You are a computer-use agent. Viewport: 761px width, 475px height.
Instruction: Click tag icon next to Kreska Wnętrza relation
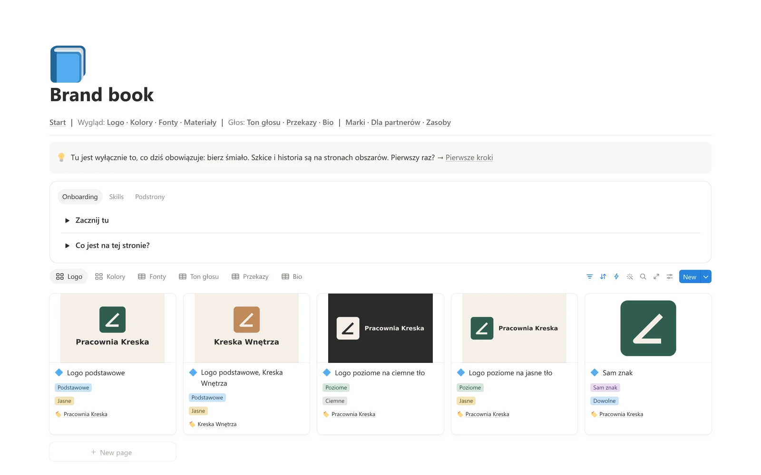click(x=192, y=424)
